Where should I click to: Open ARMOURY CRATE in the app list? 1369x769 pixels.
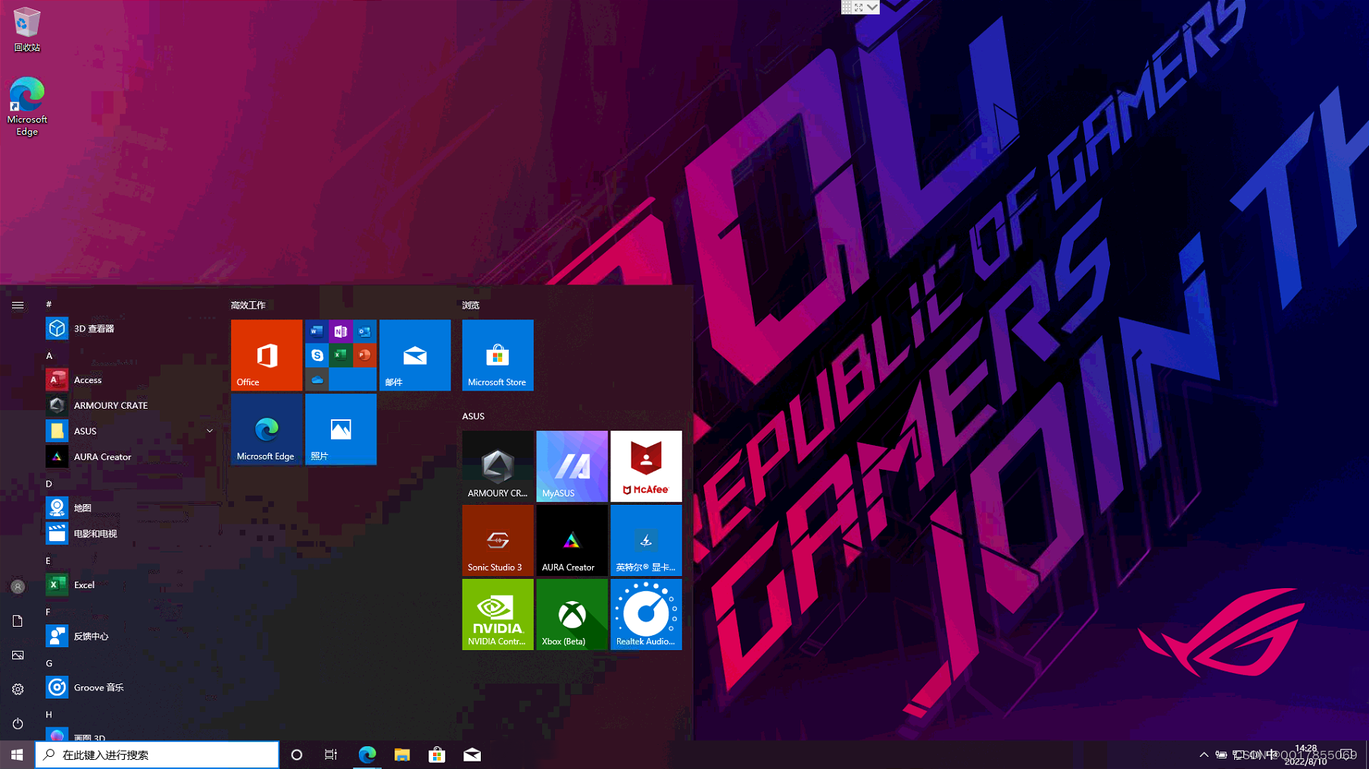131,406
